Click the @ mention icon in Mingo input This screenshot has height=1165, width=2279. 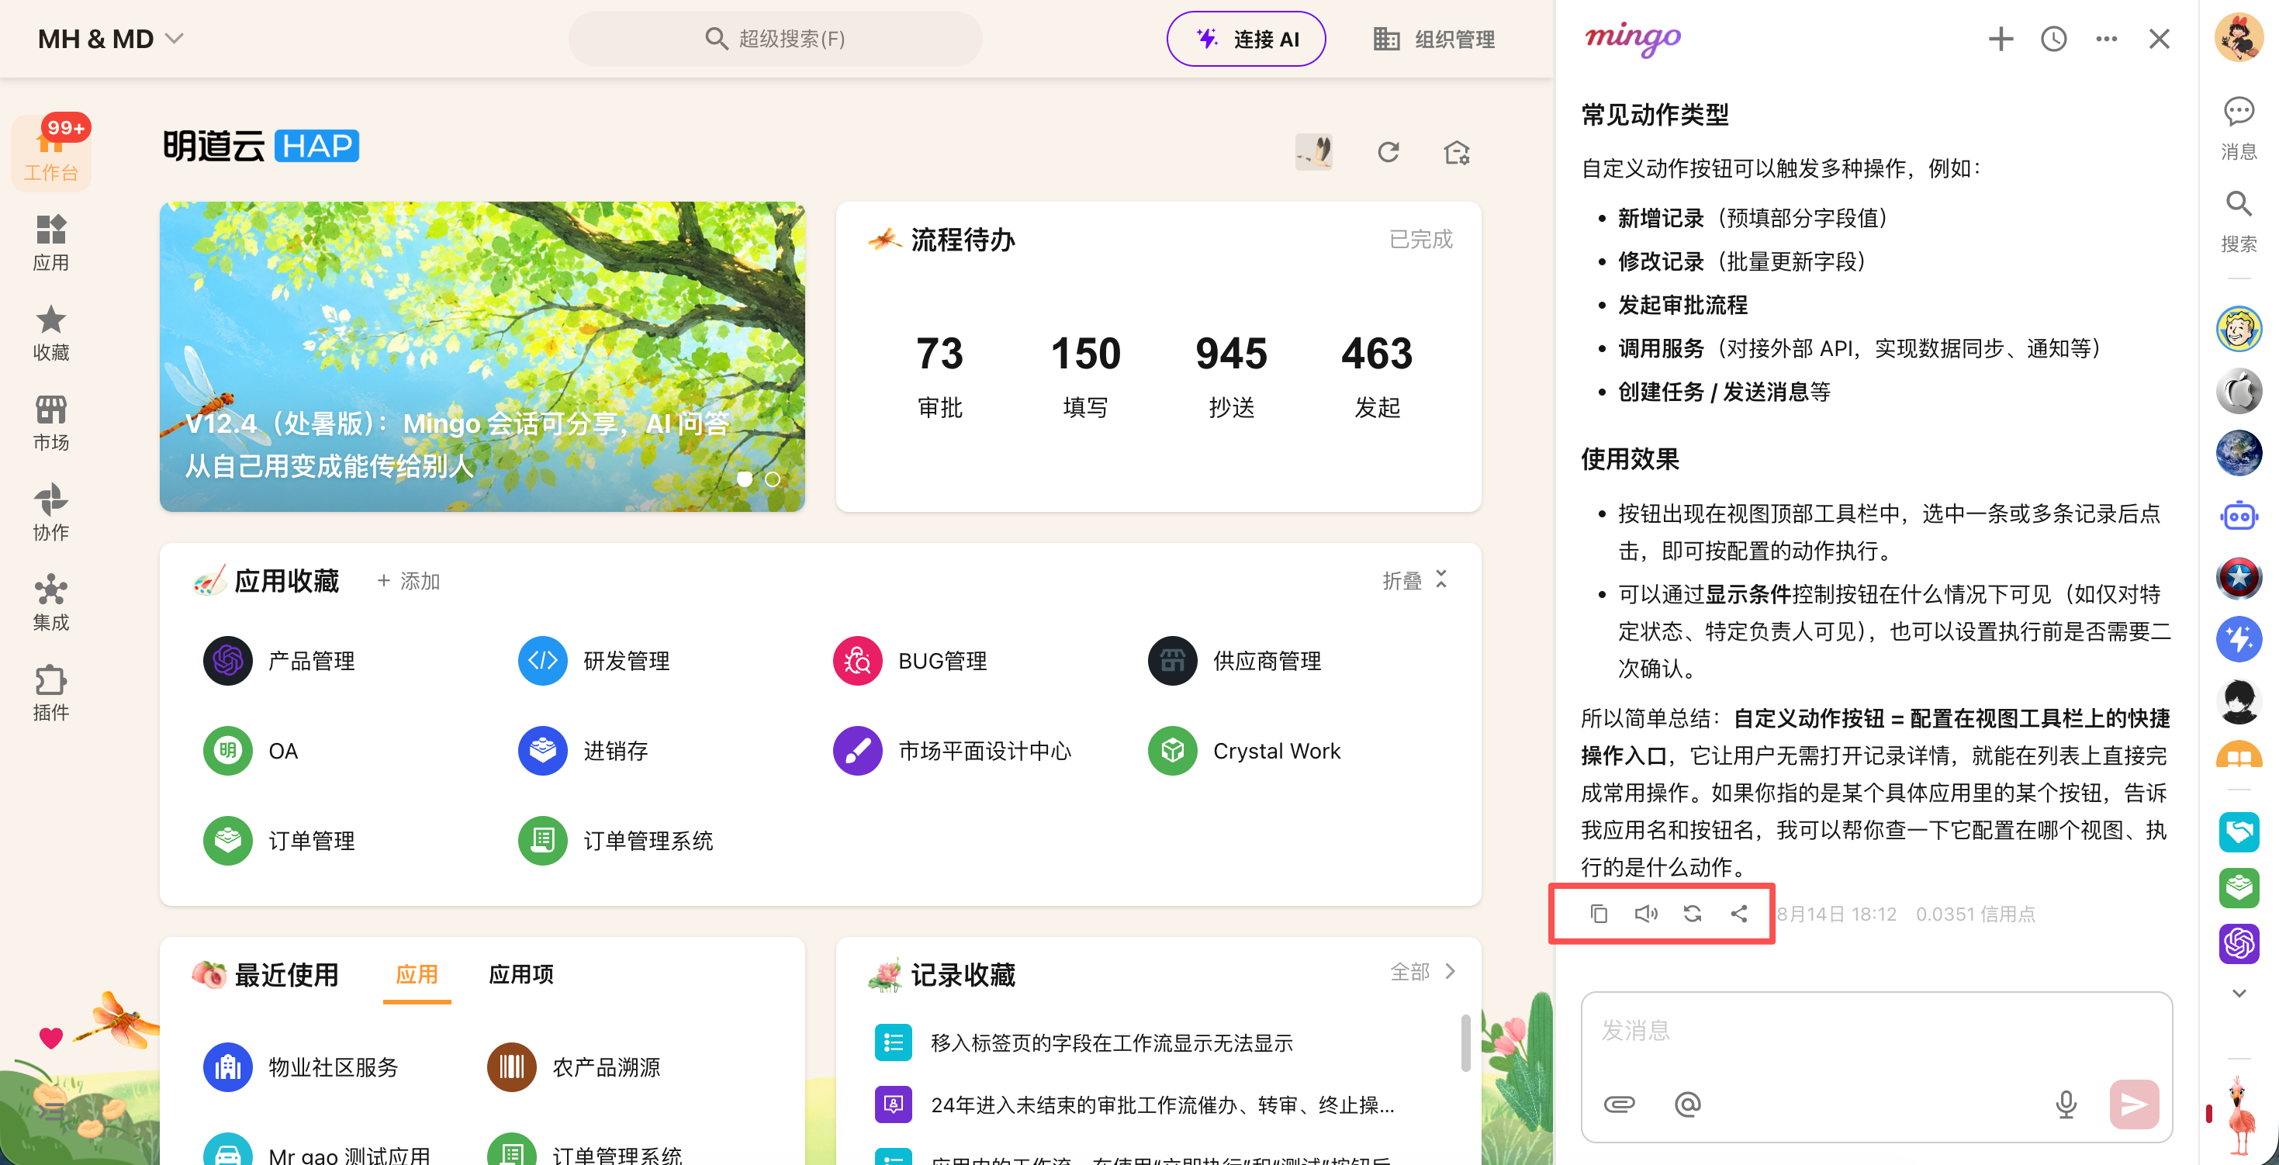1688,1104
